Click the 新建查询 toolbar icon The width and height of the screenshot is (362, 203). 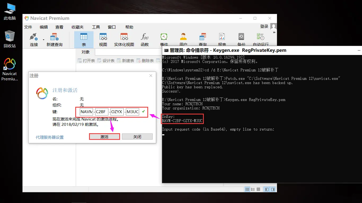[x=54, y=40]
